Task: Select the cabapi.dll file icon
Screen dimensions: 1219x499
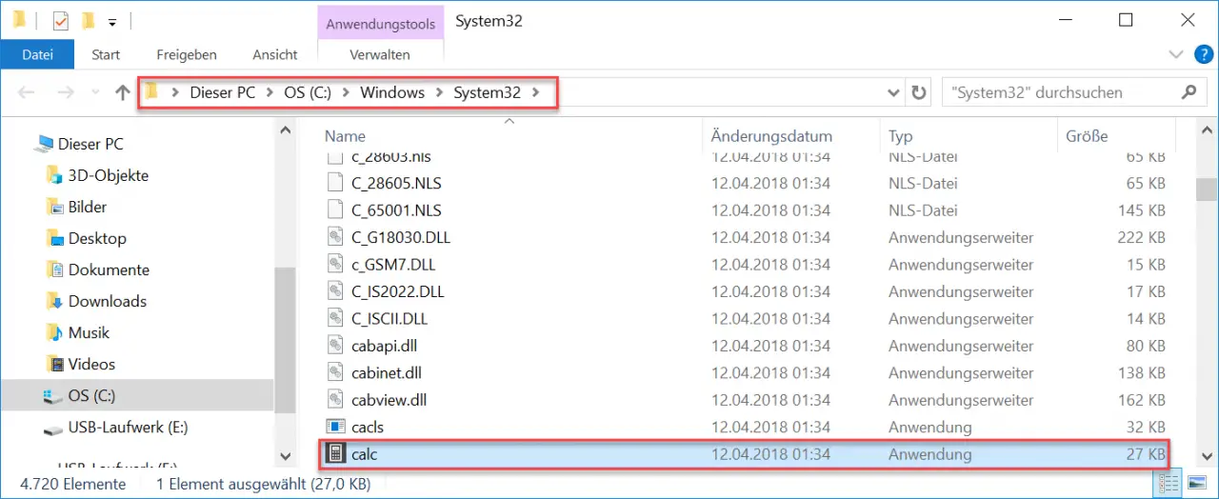Action: 334,346
